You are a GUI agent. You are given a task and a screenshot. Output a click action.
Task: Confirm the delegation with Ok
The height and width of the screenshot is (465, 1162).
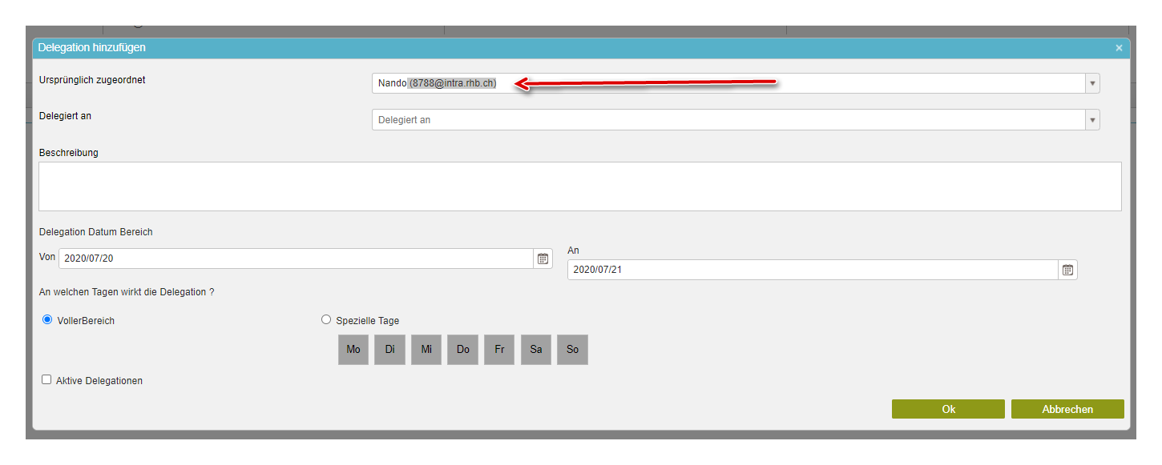(948, 409)
